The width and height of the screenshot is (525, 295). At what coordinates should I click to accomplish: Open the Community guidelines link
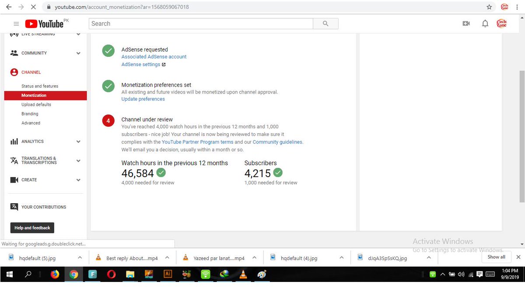277,142
